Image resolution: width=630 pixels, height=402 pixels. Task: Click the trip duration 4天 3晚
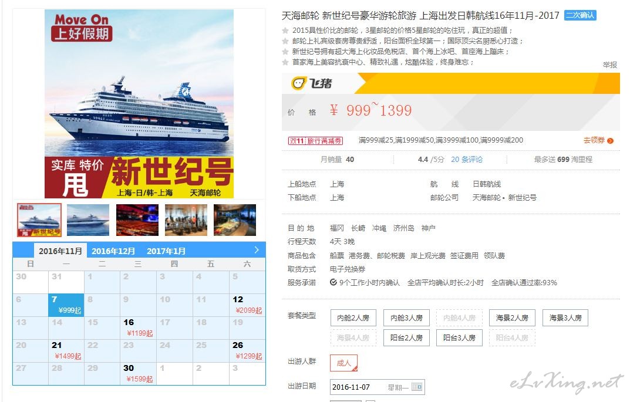tap(342, 242)
